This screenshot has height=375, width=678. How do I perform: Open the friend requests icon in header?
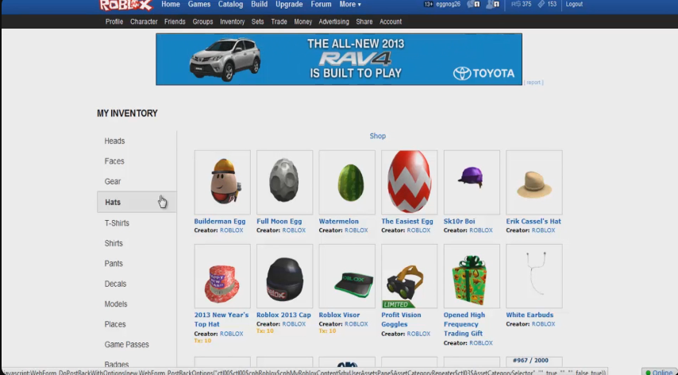493,5
